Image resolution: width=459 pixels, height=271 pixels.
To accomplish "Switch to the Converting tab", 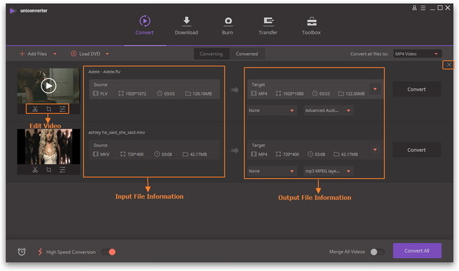I will tap(211, 54).
